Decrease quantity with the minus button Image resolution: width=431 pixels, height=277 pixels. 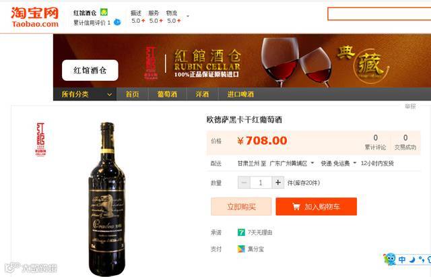click(x=244, y=183)
